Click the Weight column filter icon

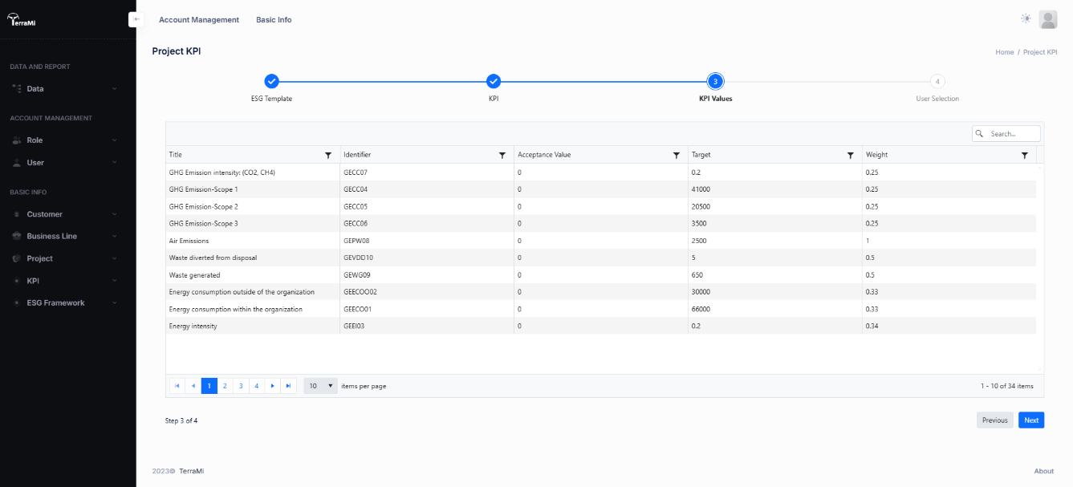tap(1024, 155)
